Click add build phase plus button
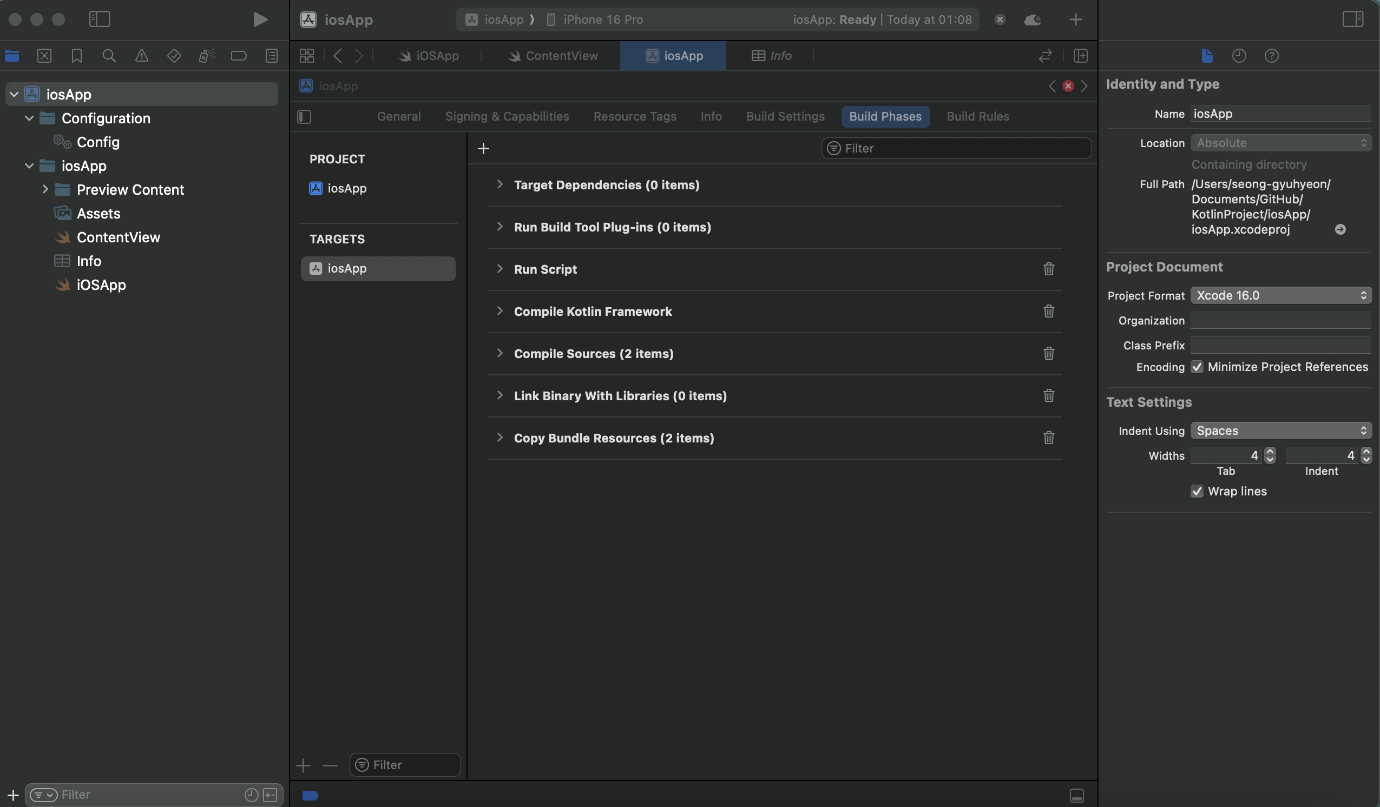The image size is (1380, 807). click(483, 148)
